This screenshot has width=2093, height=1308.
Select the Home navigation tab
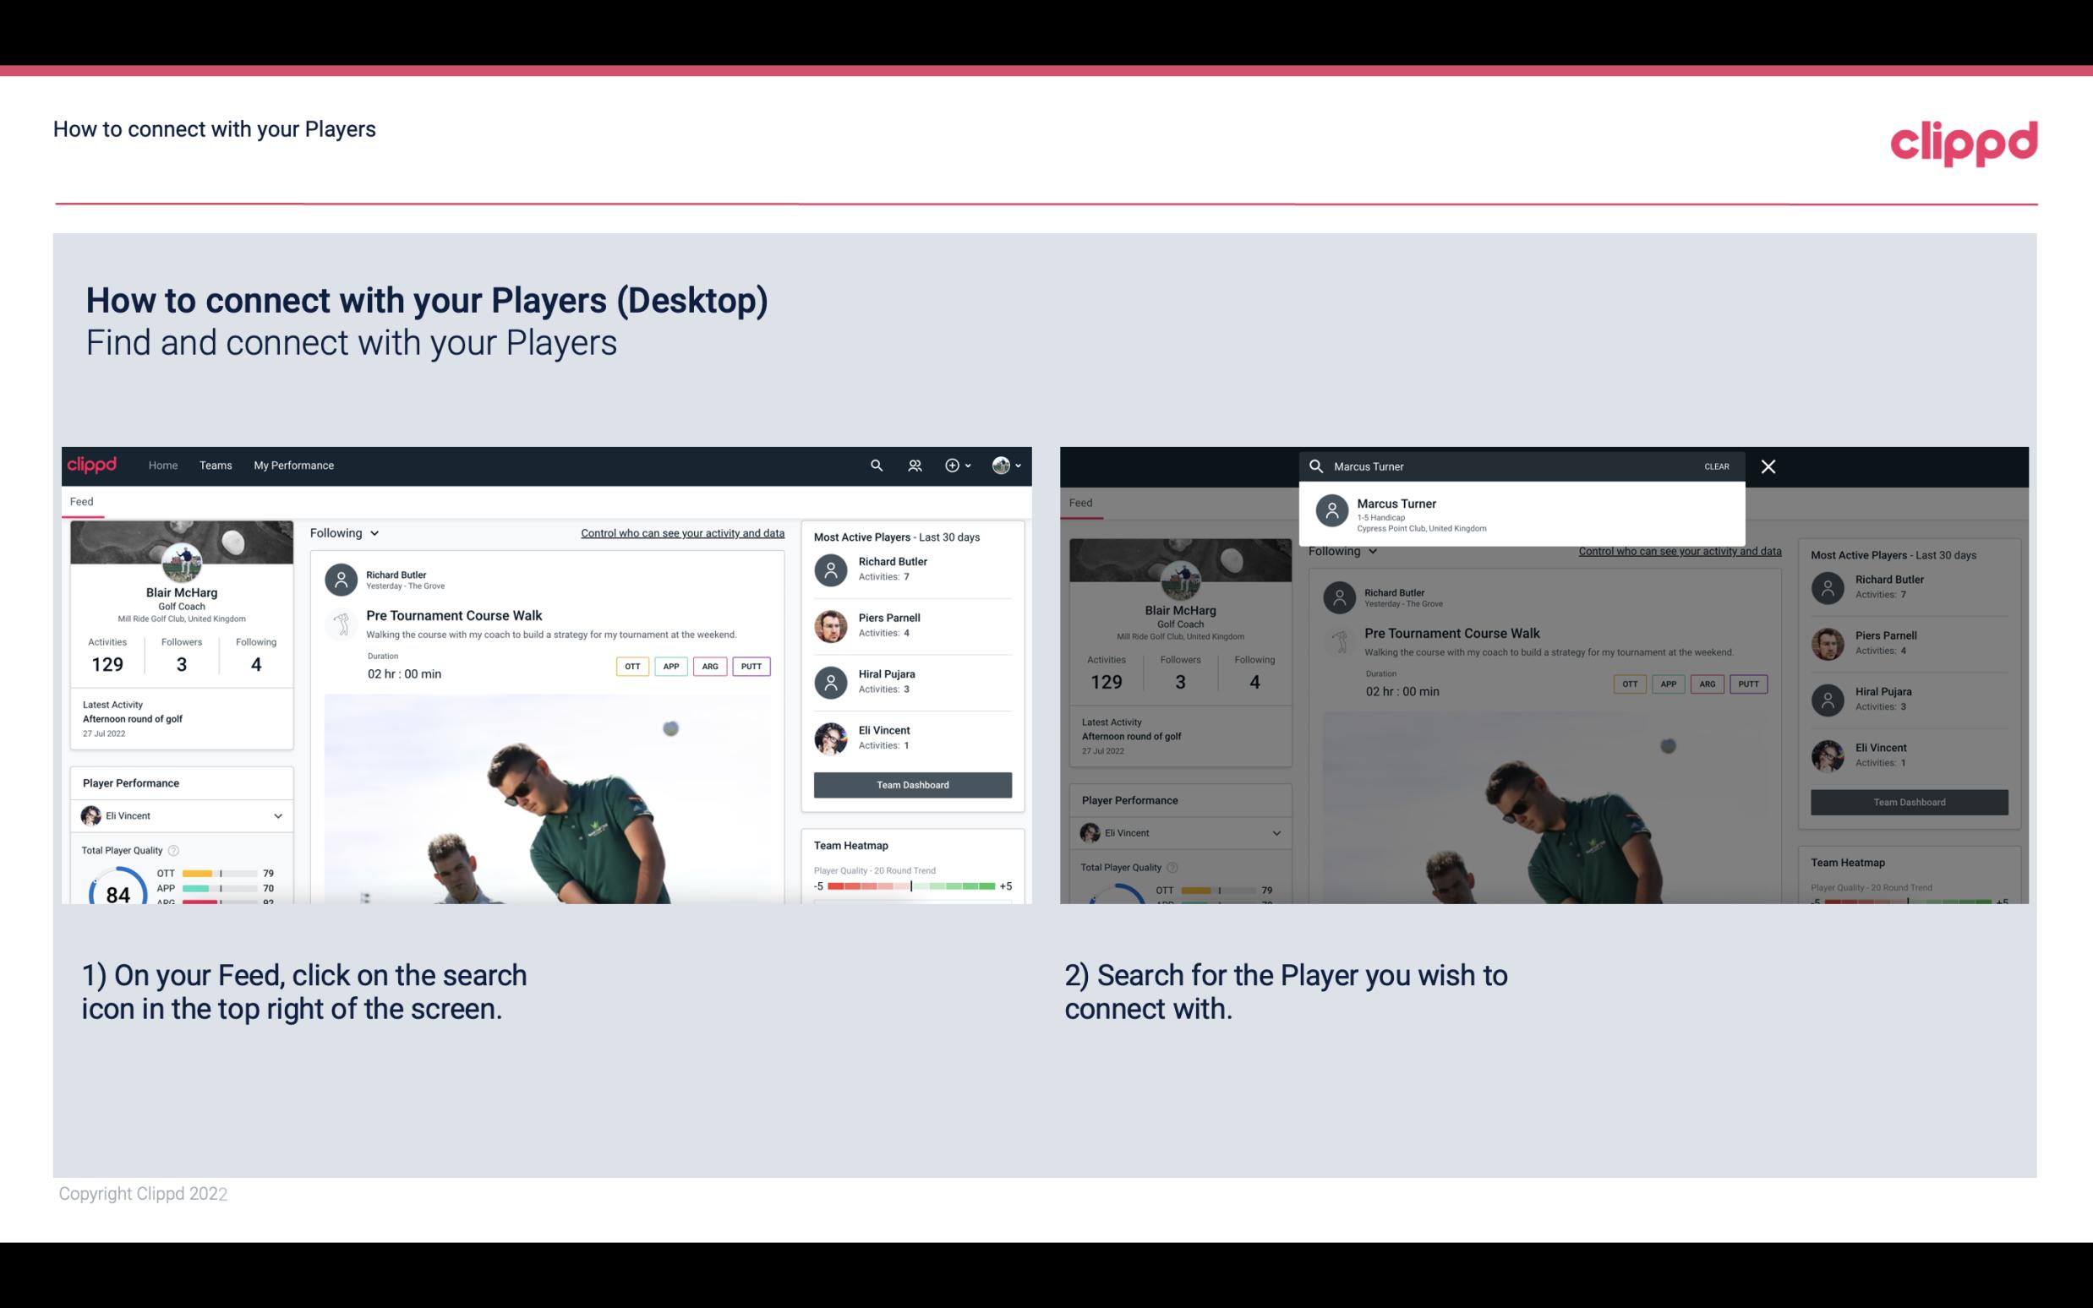(161, 464)
